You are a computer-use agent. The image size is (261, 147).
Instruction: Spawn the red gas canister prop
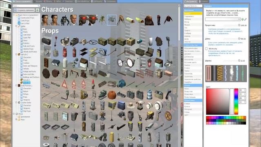(65, 52)
